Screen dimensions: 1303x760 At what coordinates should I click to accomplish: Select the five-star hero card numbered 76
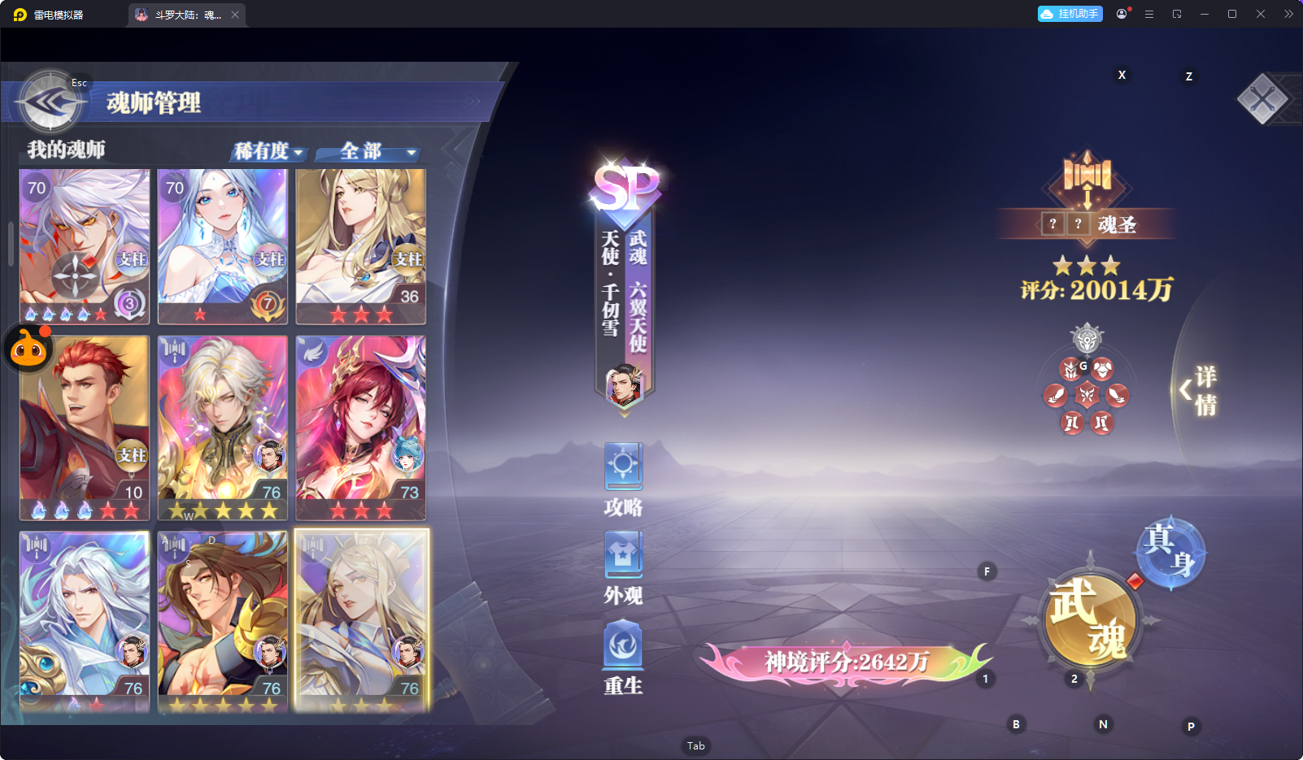tap(223, 428)
